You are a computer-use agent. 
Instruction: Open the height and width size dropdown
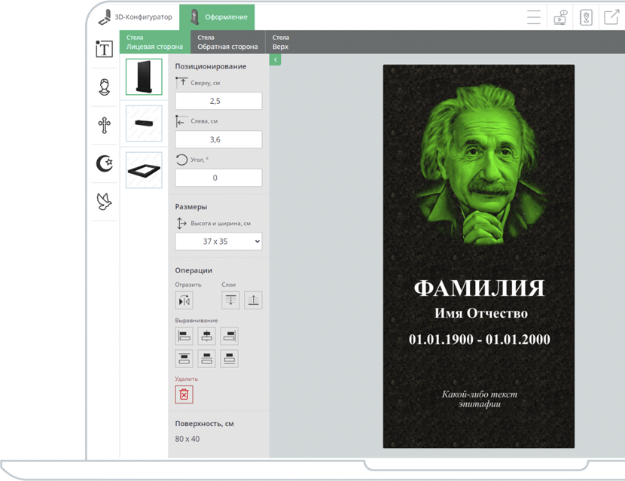[218, 242]
